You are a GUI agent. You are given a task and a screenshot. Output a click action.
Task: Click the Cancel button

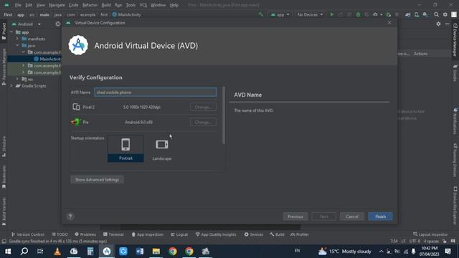coord(352,216)
